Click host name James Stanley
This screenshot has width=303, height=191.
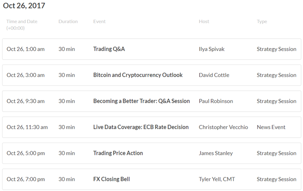tap(216, 153)
